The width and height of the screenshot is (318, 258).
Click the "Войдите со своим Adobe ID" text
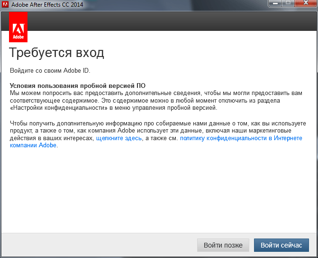[x=50, y=71]
